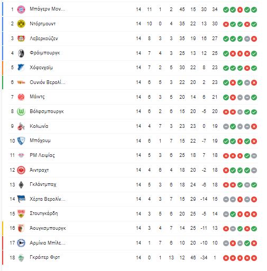Select the Μπόχουμ team name
This screenshot has height=271, width=267.
pyautogui.click(x=40, y=141)
